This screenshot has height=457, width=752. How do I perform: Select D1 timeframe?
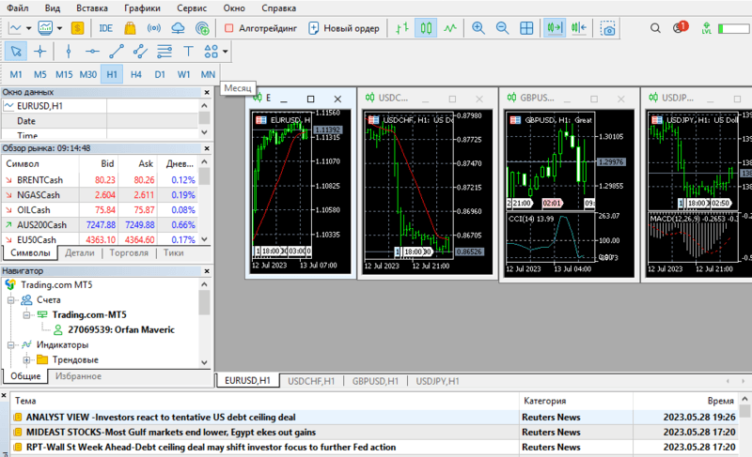point(160,75)
